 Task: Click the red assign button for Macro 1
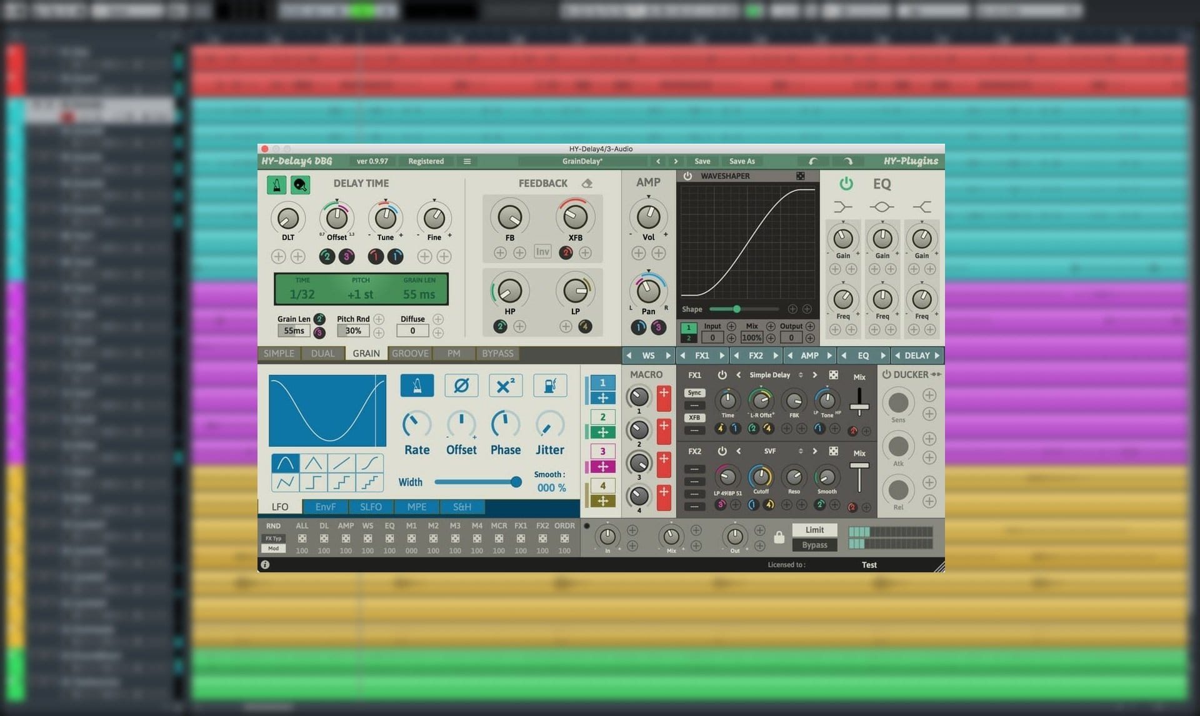tap(664, 398)
